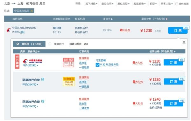The image size is (191, 121).
Task: Click the badge icon beside first 阿里旅行自营
Action: [43, 80]
